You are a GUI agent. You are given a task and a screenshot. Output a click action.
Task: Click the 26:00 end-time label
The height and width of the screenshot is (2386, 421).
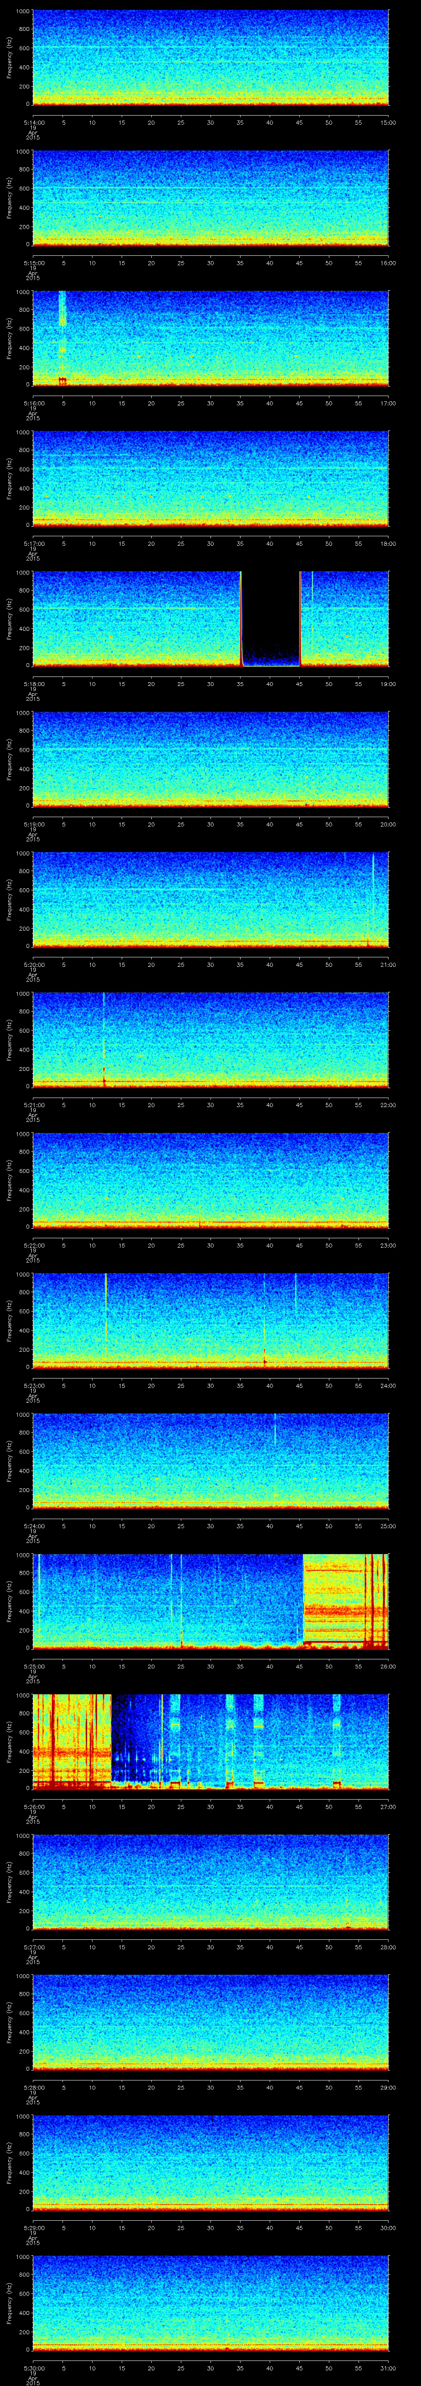point(389,1666)
